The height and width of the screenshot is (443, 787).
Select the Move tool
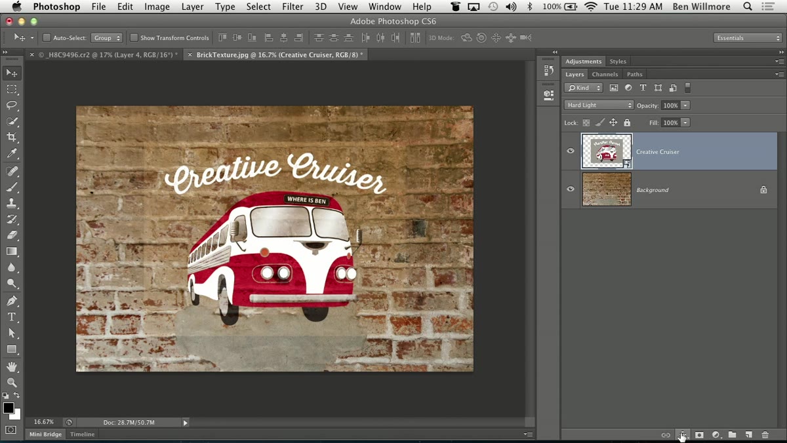[x=12, y=73]
